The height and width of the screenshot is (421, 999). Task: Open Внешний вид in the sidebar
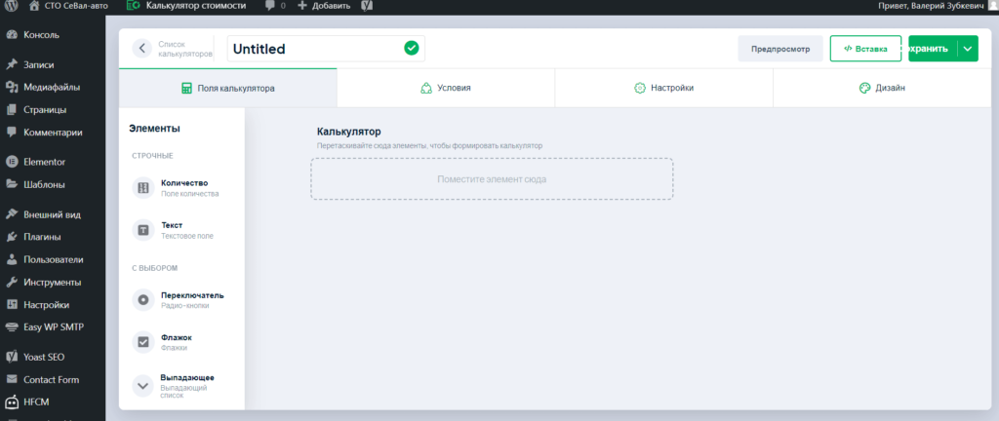click(x=53, y=214)
